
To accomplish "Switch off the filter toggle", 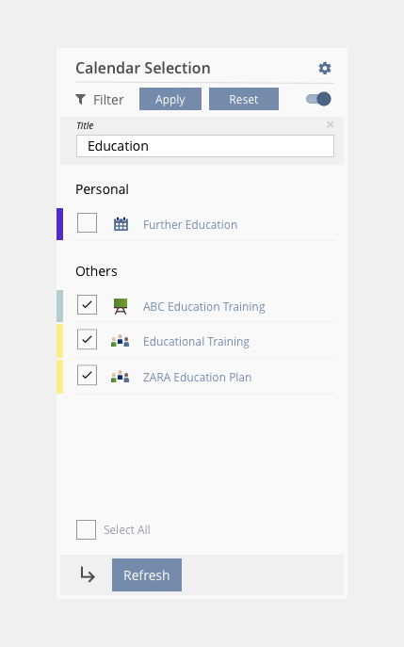I will tap(318, 99).
